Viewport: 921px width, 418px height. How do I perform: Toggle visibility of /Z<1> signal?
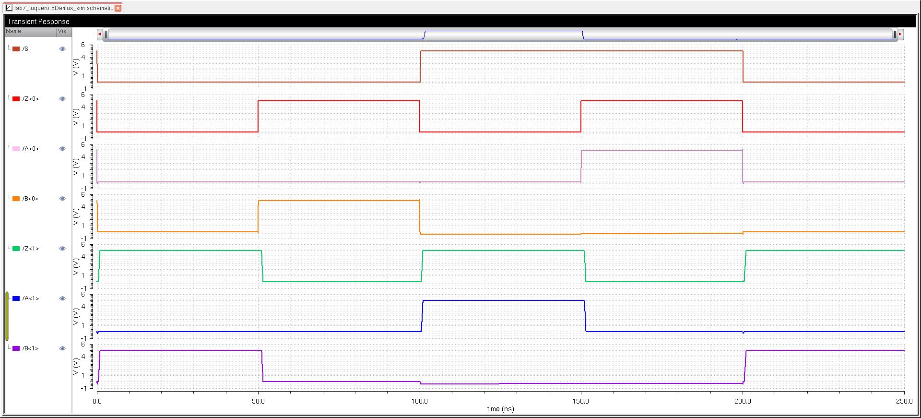pyautogui.click(x=62, y=249)
